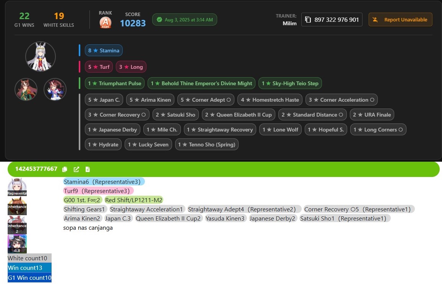Screen dimensions: 442x284
Task: Click the 5 star Corner Adept tag
Action: (x=206, y=100)
